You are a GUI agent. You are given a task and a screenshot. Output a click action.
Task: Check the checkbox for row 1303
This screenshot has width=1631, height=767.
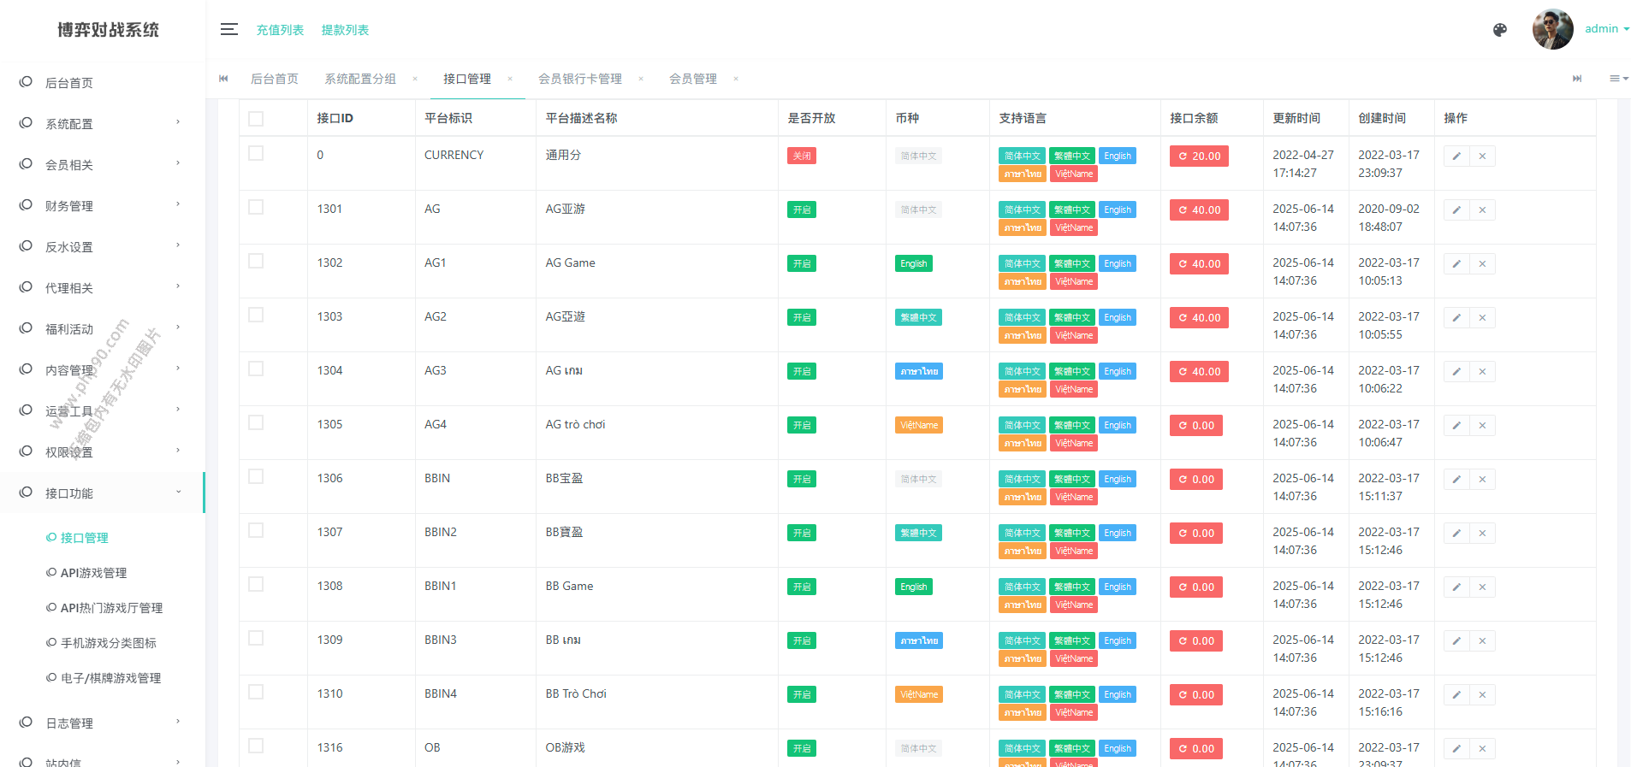256,316
